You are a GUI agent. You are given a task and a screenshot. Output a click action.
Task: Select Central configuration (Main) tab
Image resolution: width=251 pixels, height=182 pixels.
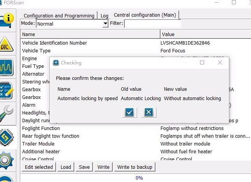pyautogui.click(x=145, y=15)
